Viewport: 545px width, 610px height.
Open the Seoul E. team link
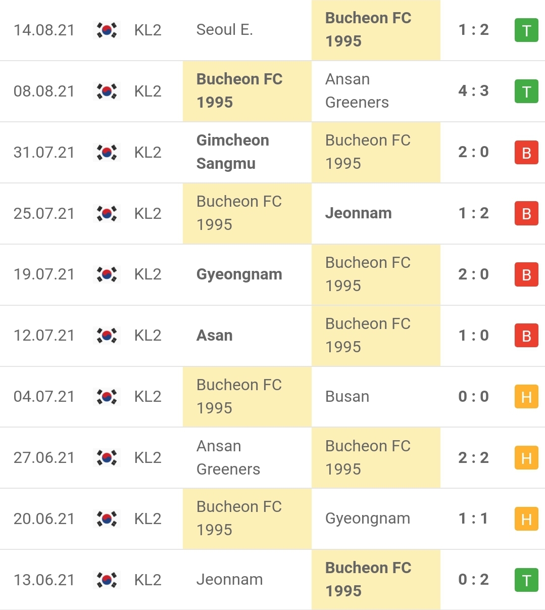[224, 30]
